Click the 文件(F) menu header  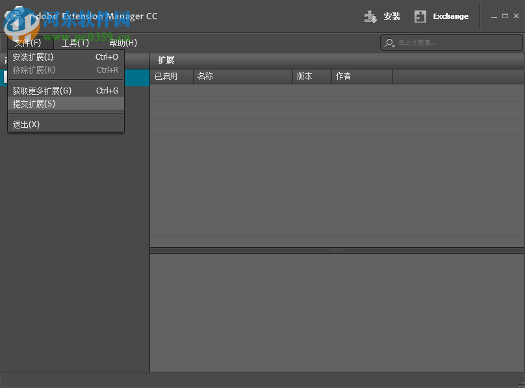(27, 42)
